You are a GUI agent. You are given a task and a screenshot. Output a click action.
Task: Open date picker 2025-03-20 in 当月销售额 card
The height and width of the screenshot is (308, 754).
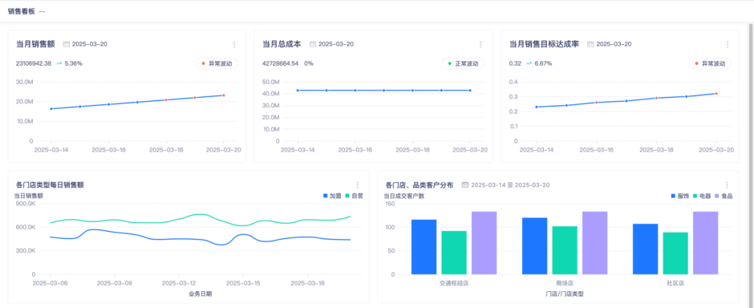pos(89,44)
